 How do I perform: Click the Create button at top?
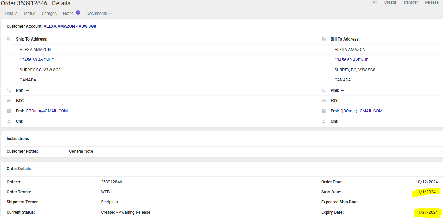(x=390, y=2)
